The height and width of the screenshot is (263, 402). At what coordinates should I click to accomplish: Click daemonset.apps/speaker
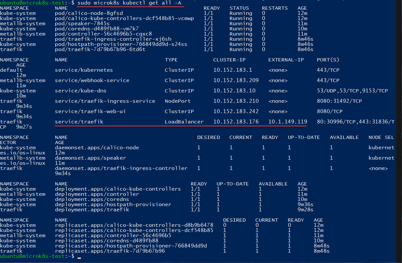pyautogui.click(x=91, y=158)
